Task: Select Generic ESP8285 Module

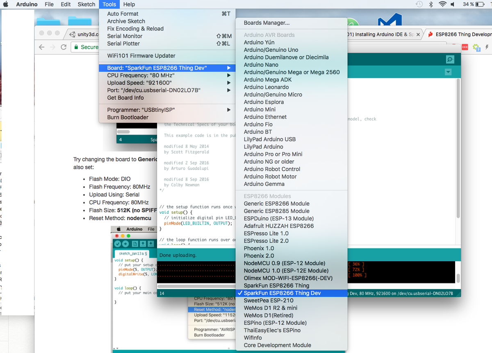Action: point(292,211)
